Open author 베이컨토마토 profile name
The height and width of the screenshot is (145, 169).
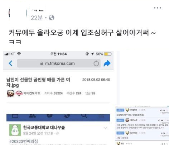32,93
